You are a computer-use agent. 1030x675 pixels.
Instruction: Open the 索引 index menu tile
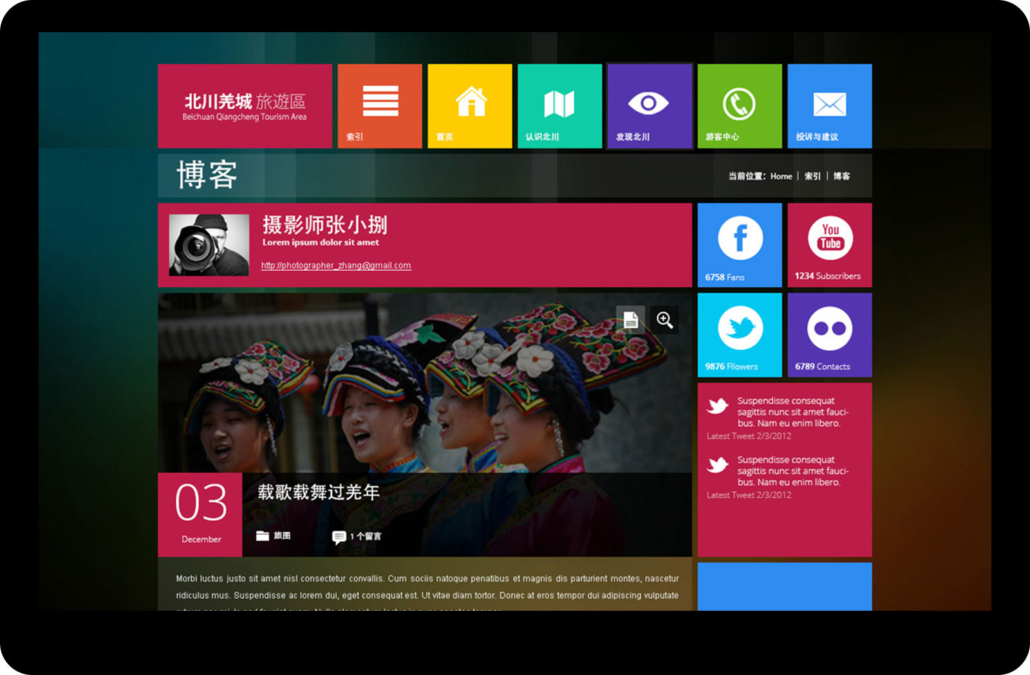[380, 106]
